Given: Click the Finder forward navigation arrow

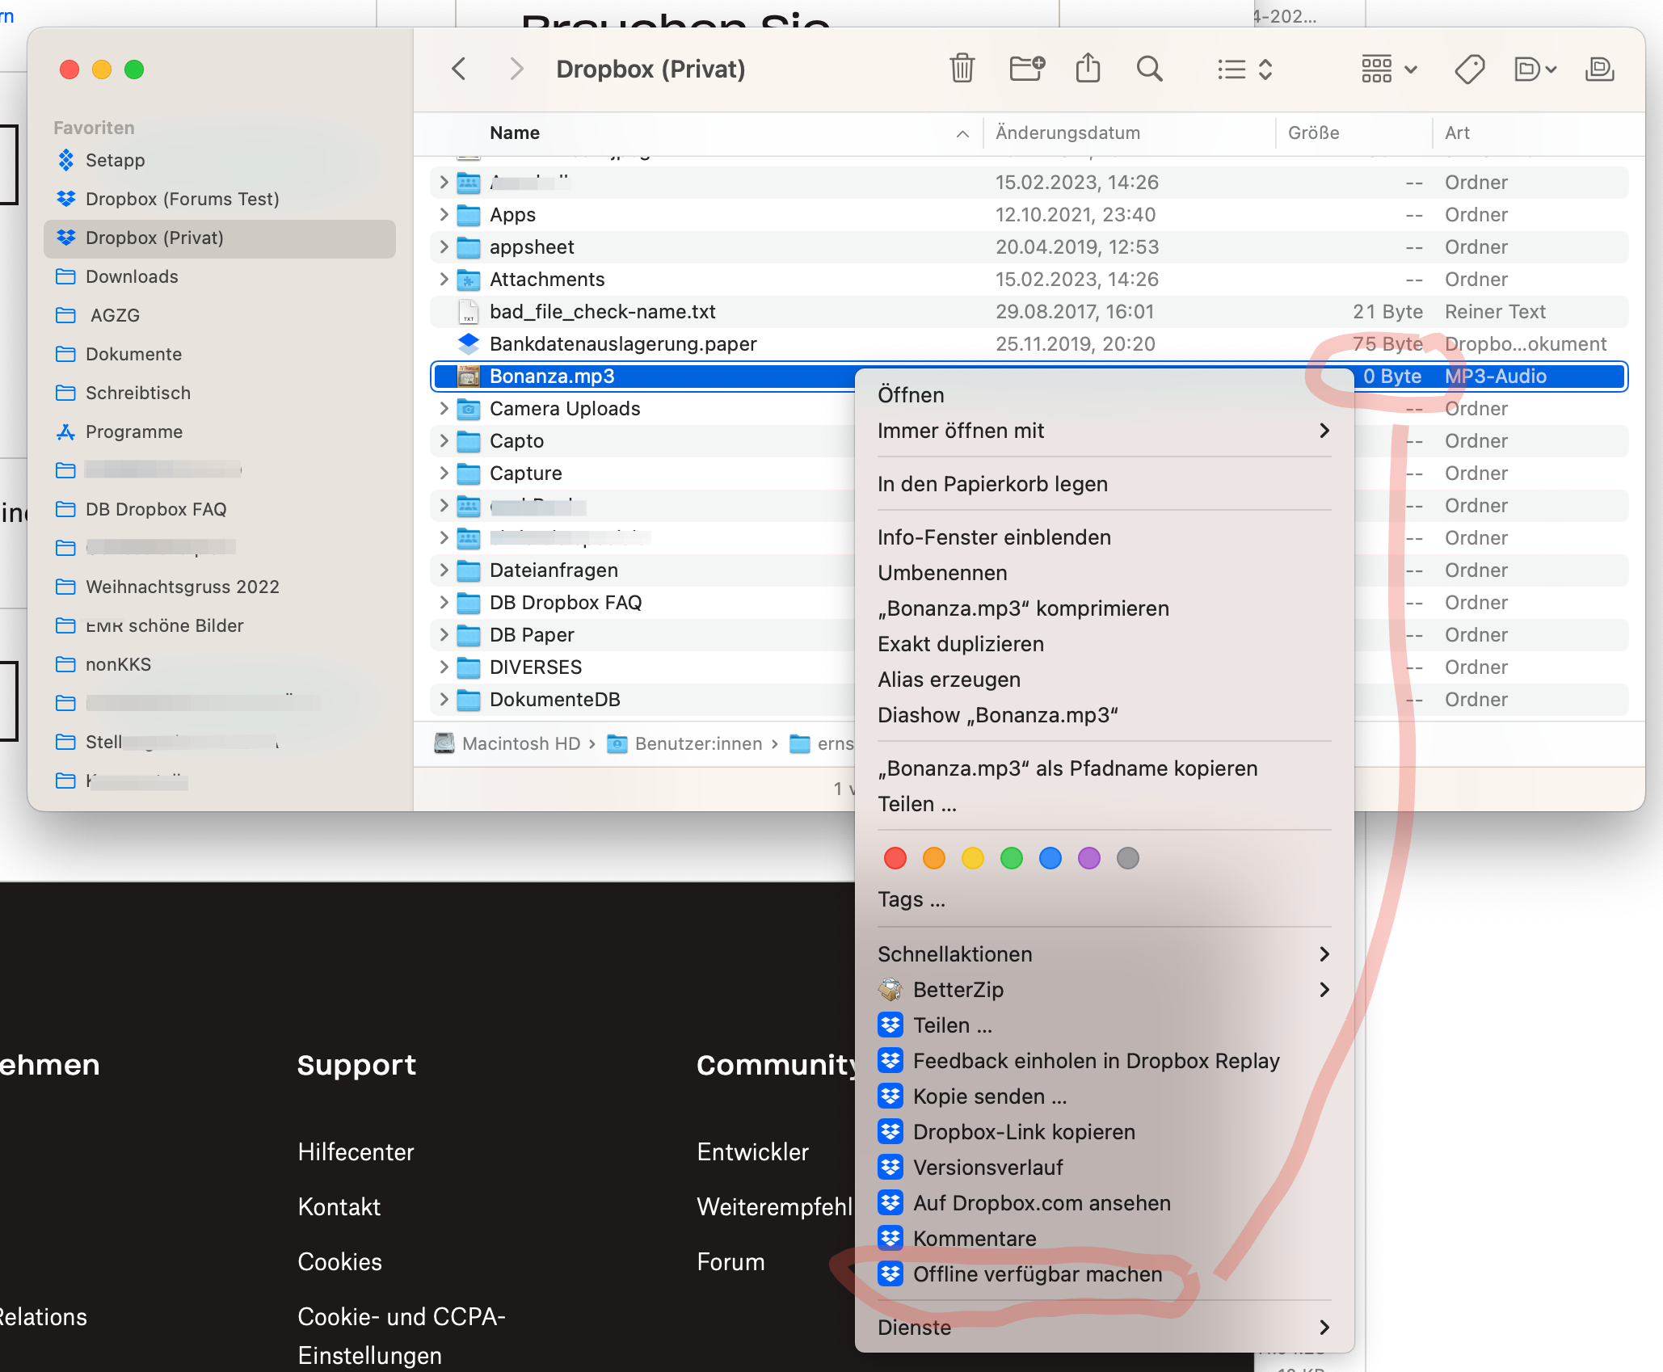Looking at the screenshot, I should pyautogui.click(x=516, y=69).
